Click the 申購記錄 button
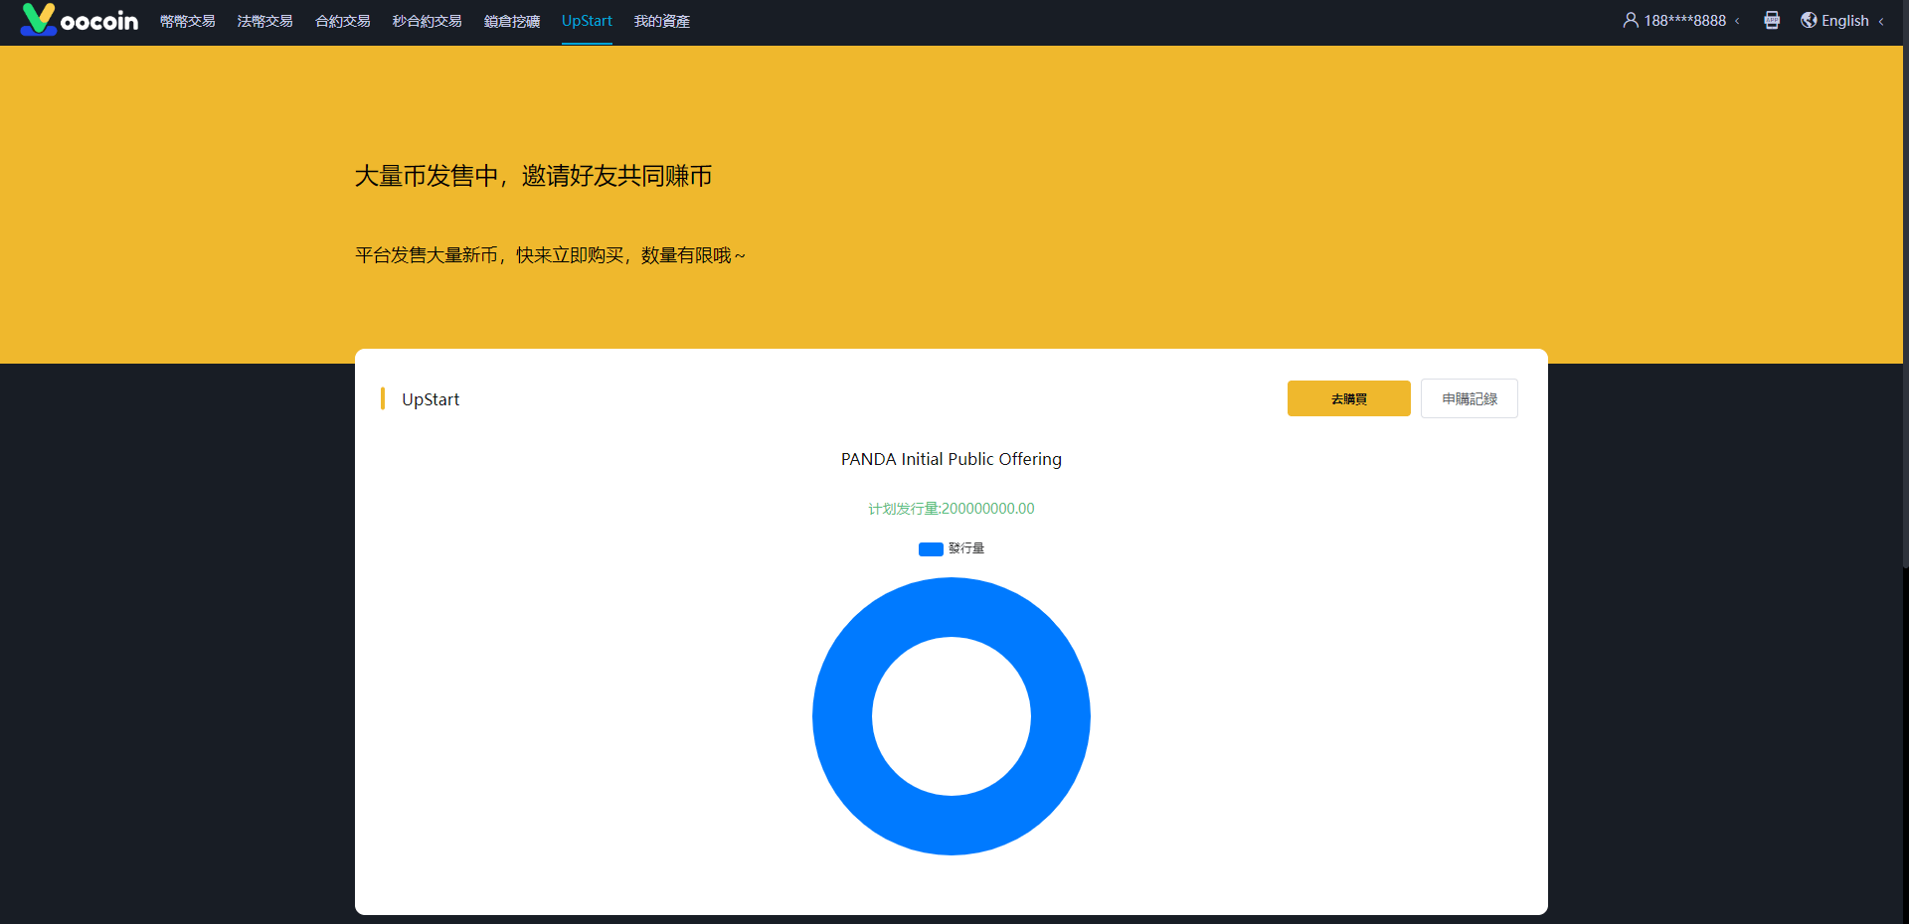The height and width of the screenshot is (924, 1909). point(1469,398)
